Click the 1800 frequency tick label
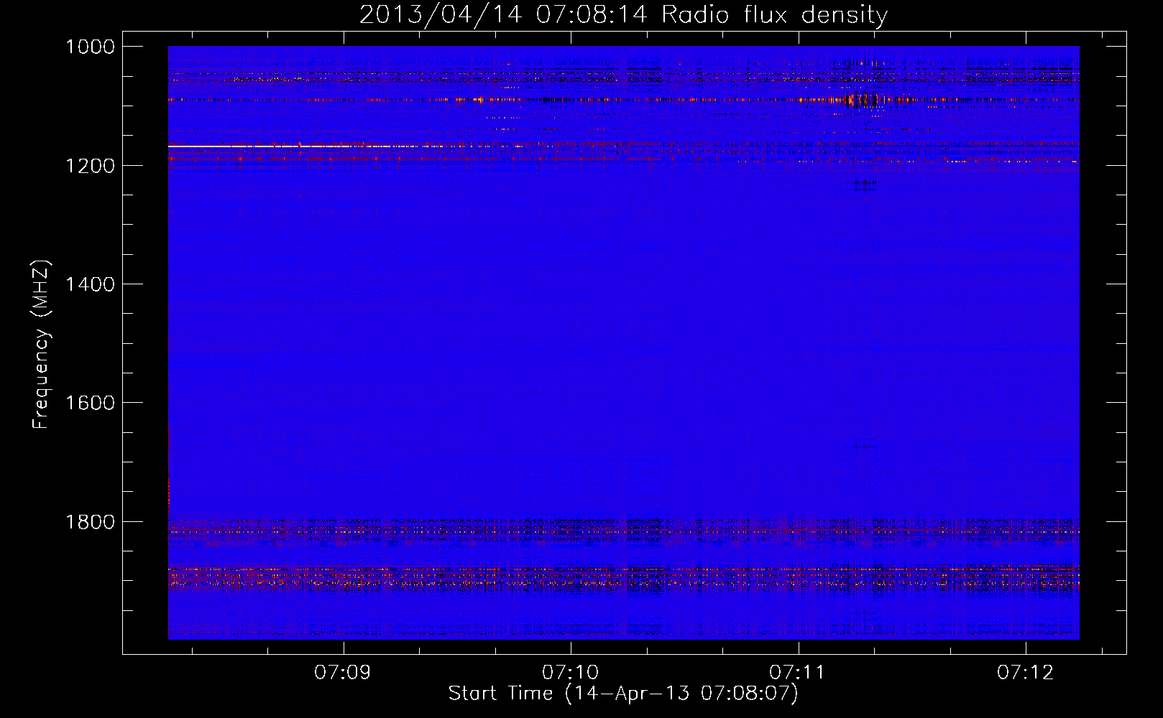The width and height of the screenshot is (1163, 718). tap(90, 522)
